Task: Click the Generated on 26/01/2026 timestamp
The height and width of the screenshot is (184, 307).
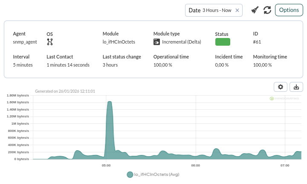Action: (x=65, y=91)
